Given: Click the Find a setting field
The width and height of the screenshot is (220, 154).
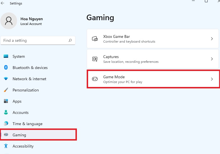Looking at the screenshot, I should click(38, 40).
